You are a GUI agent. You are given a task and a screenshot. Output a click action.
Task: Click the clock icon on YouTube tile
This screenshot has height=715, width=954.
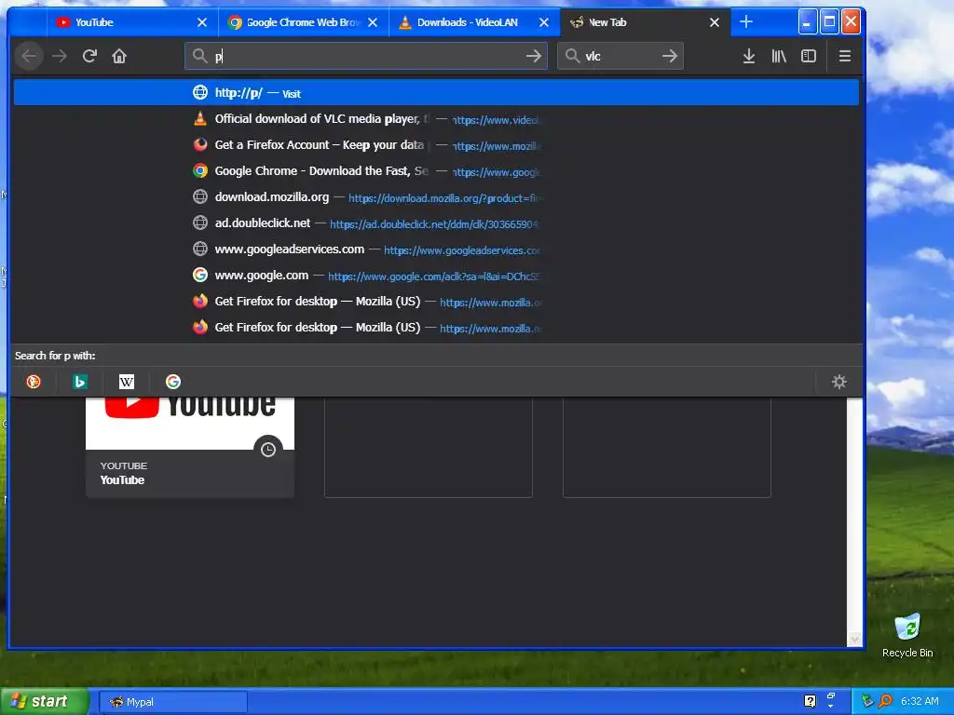[268, 450]
